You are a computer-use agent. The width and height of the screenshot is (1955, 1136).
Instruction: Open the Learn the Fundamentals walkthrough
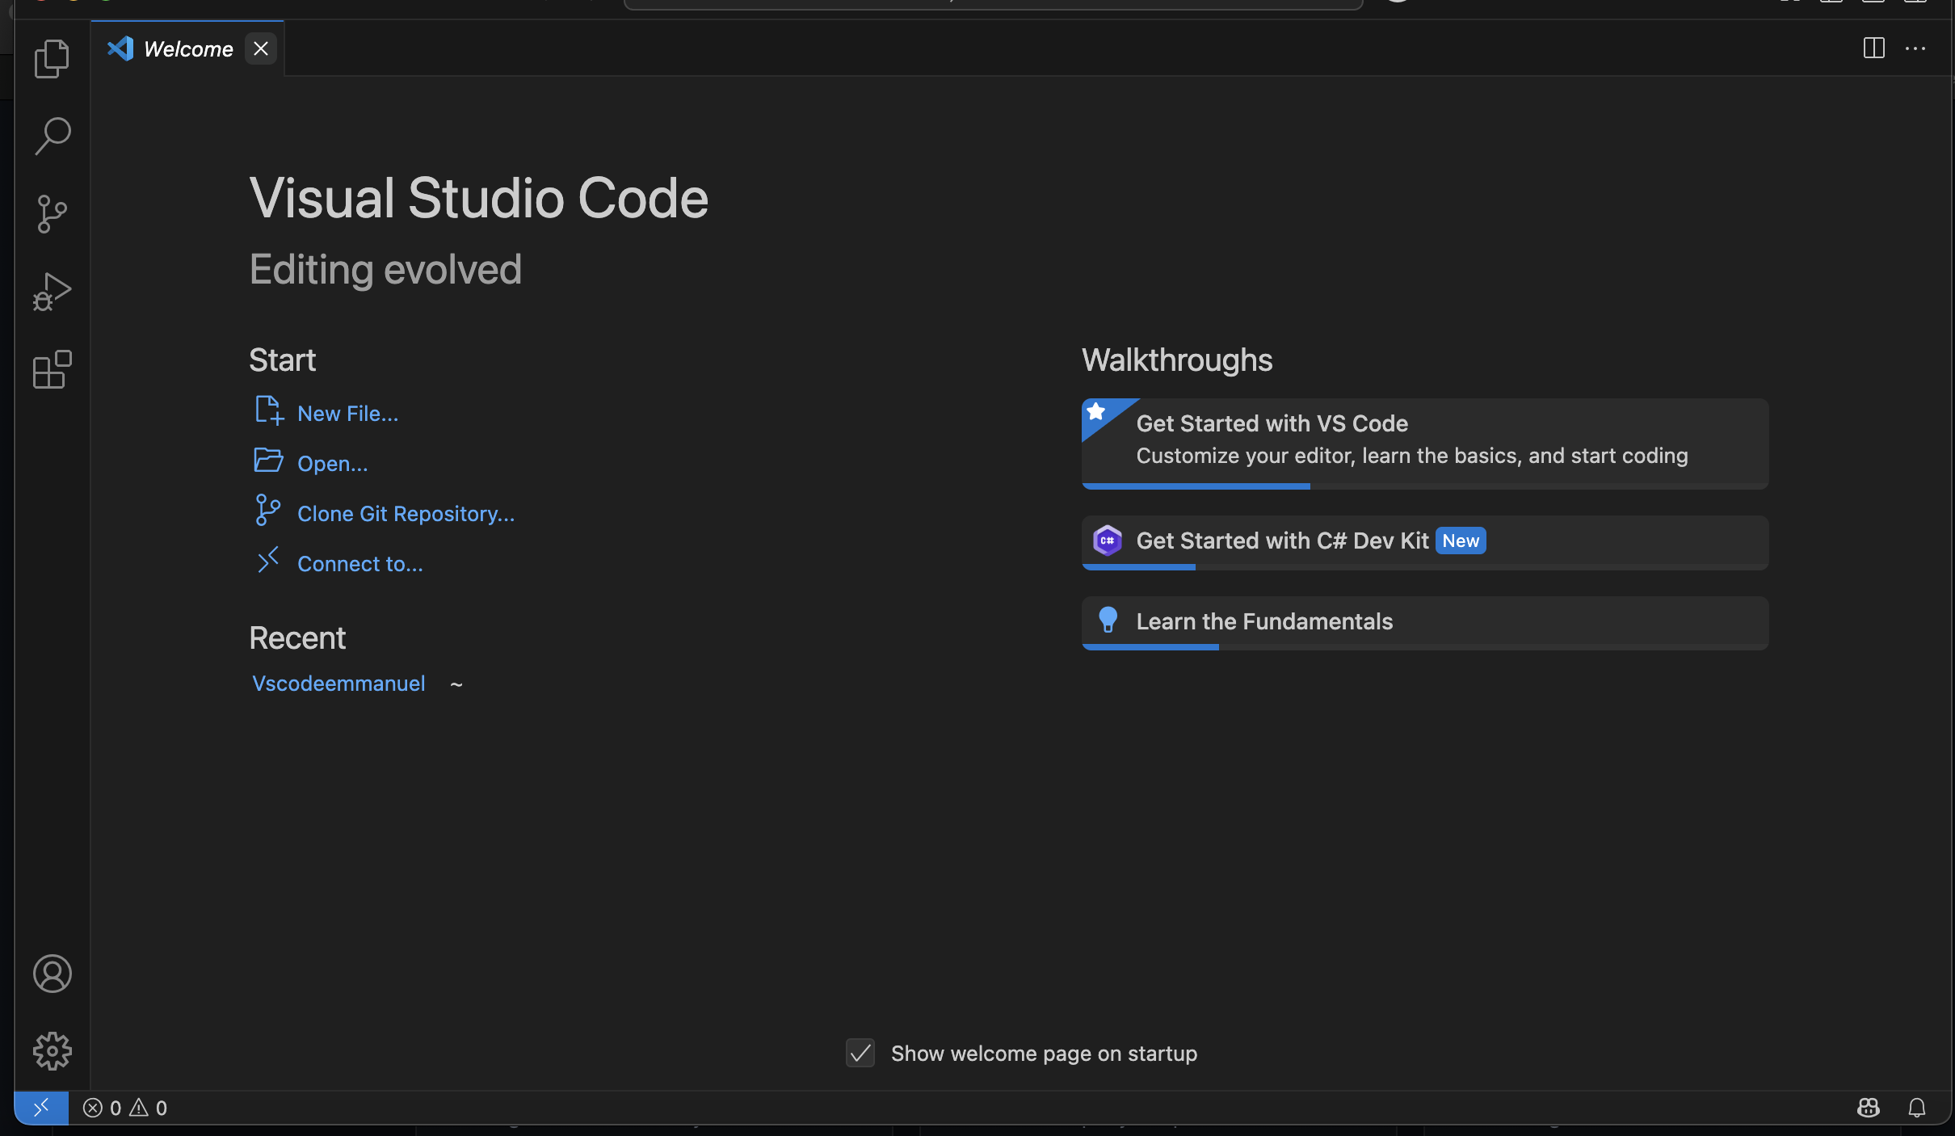tap(1425, 623)
